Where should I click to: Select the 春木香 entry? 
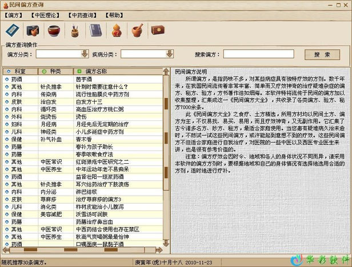click(83, 139)
